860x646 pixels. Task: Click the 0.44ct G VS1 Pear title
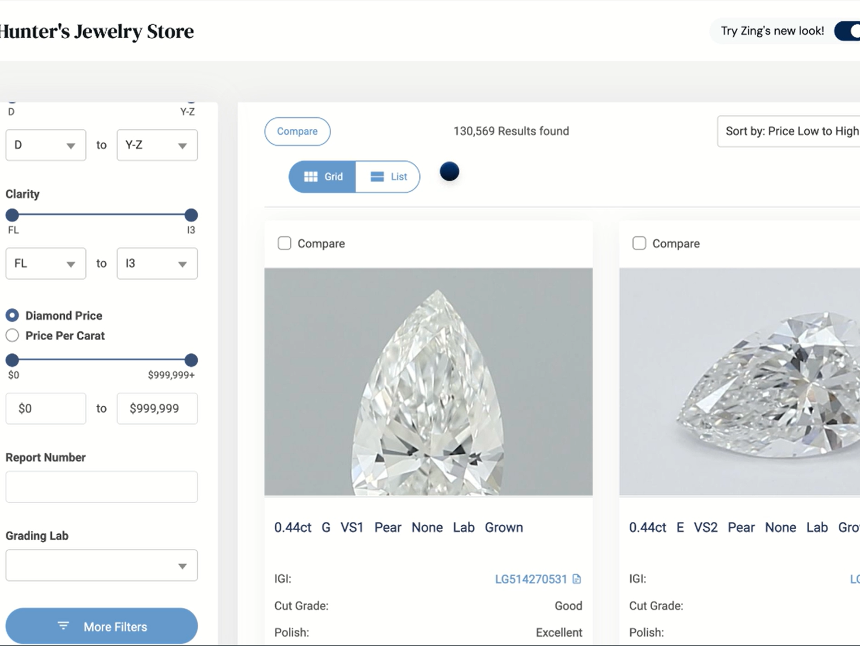coord(399,527)
